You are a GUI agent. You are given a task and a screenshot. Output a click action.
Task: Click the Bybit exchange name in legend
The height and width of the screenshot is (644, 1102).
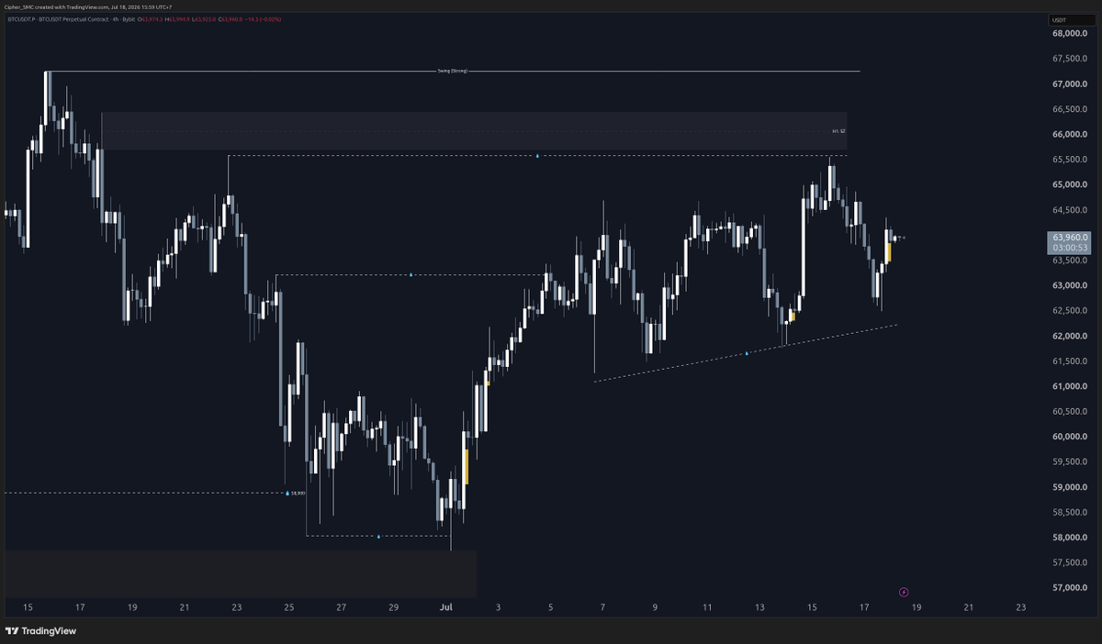pyautogui.click(x=129, y=17)
